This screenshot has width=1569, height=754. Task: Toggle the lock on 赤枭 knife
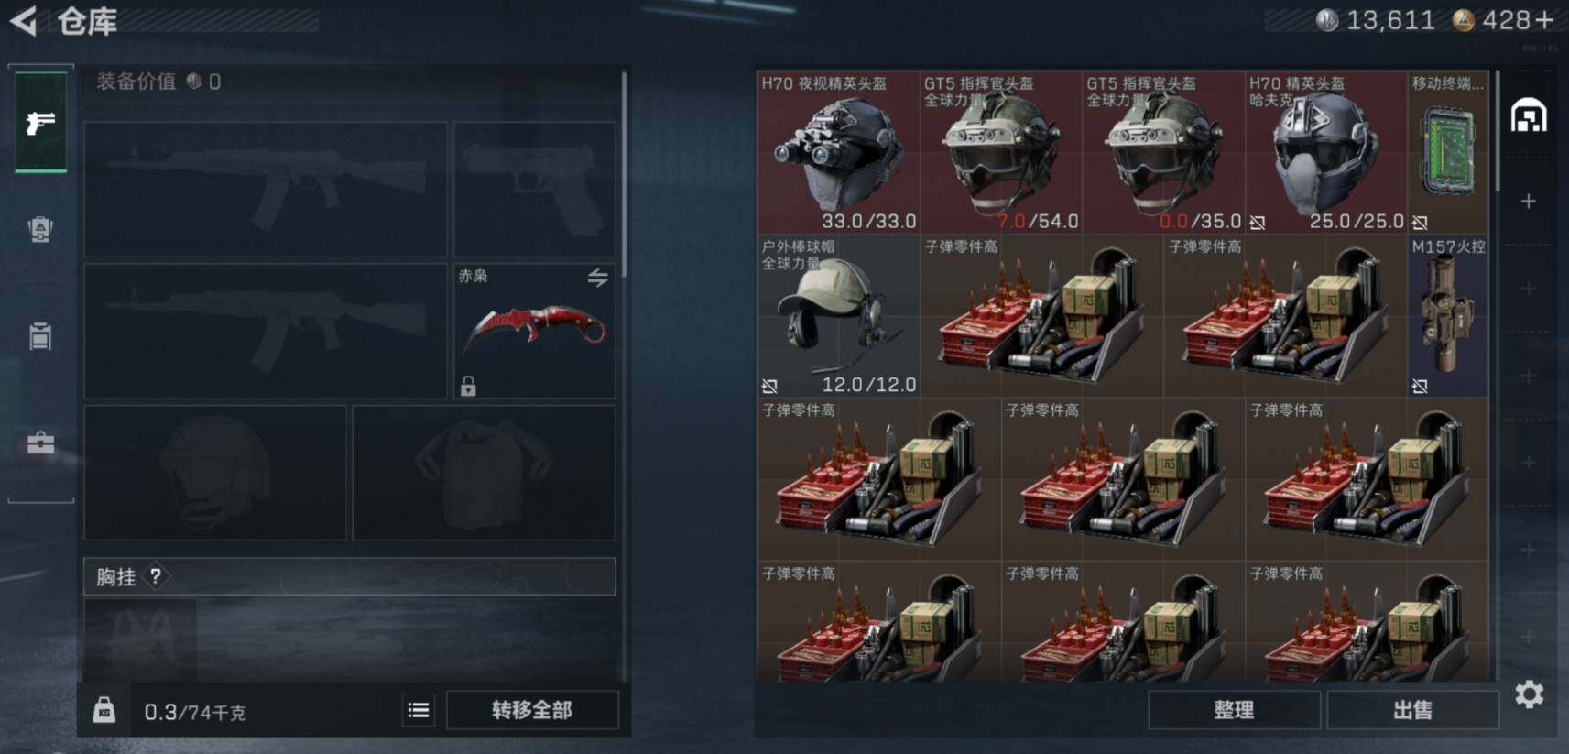(468, 386)
